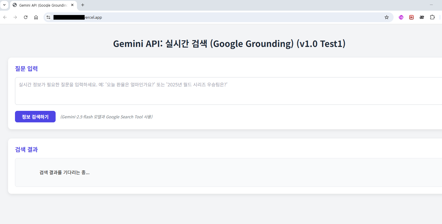442x224 pixels.
Task: Open a new tab with plus button
Action: pyautogui.click(x=83, y=5)
